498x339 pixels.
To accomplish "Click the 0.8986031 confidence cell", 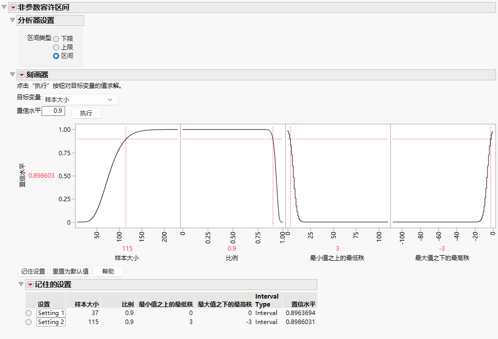I will [x=300, y=322].
